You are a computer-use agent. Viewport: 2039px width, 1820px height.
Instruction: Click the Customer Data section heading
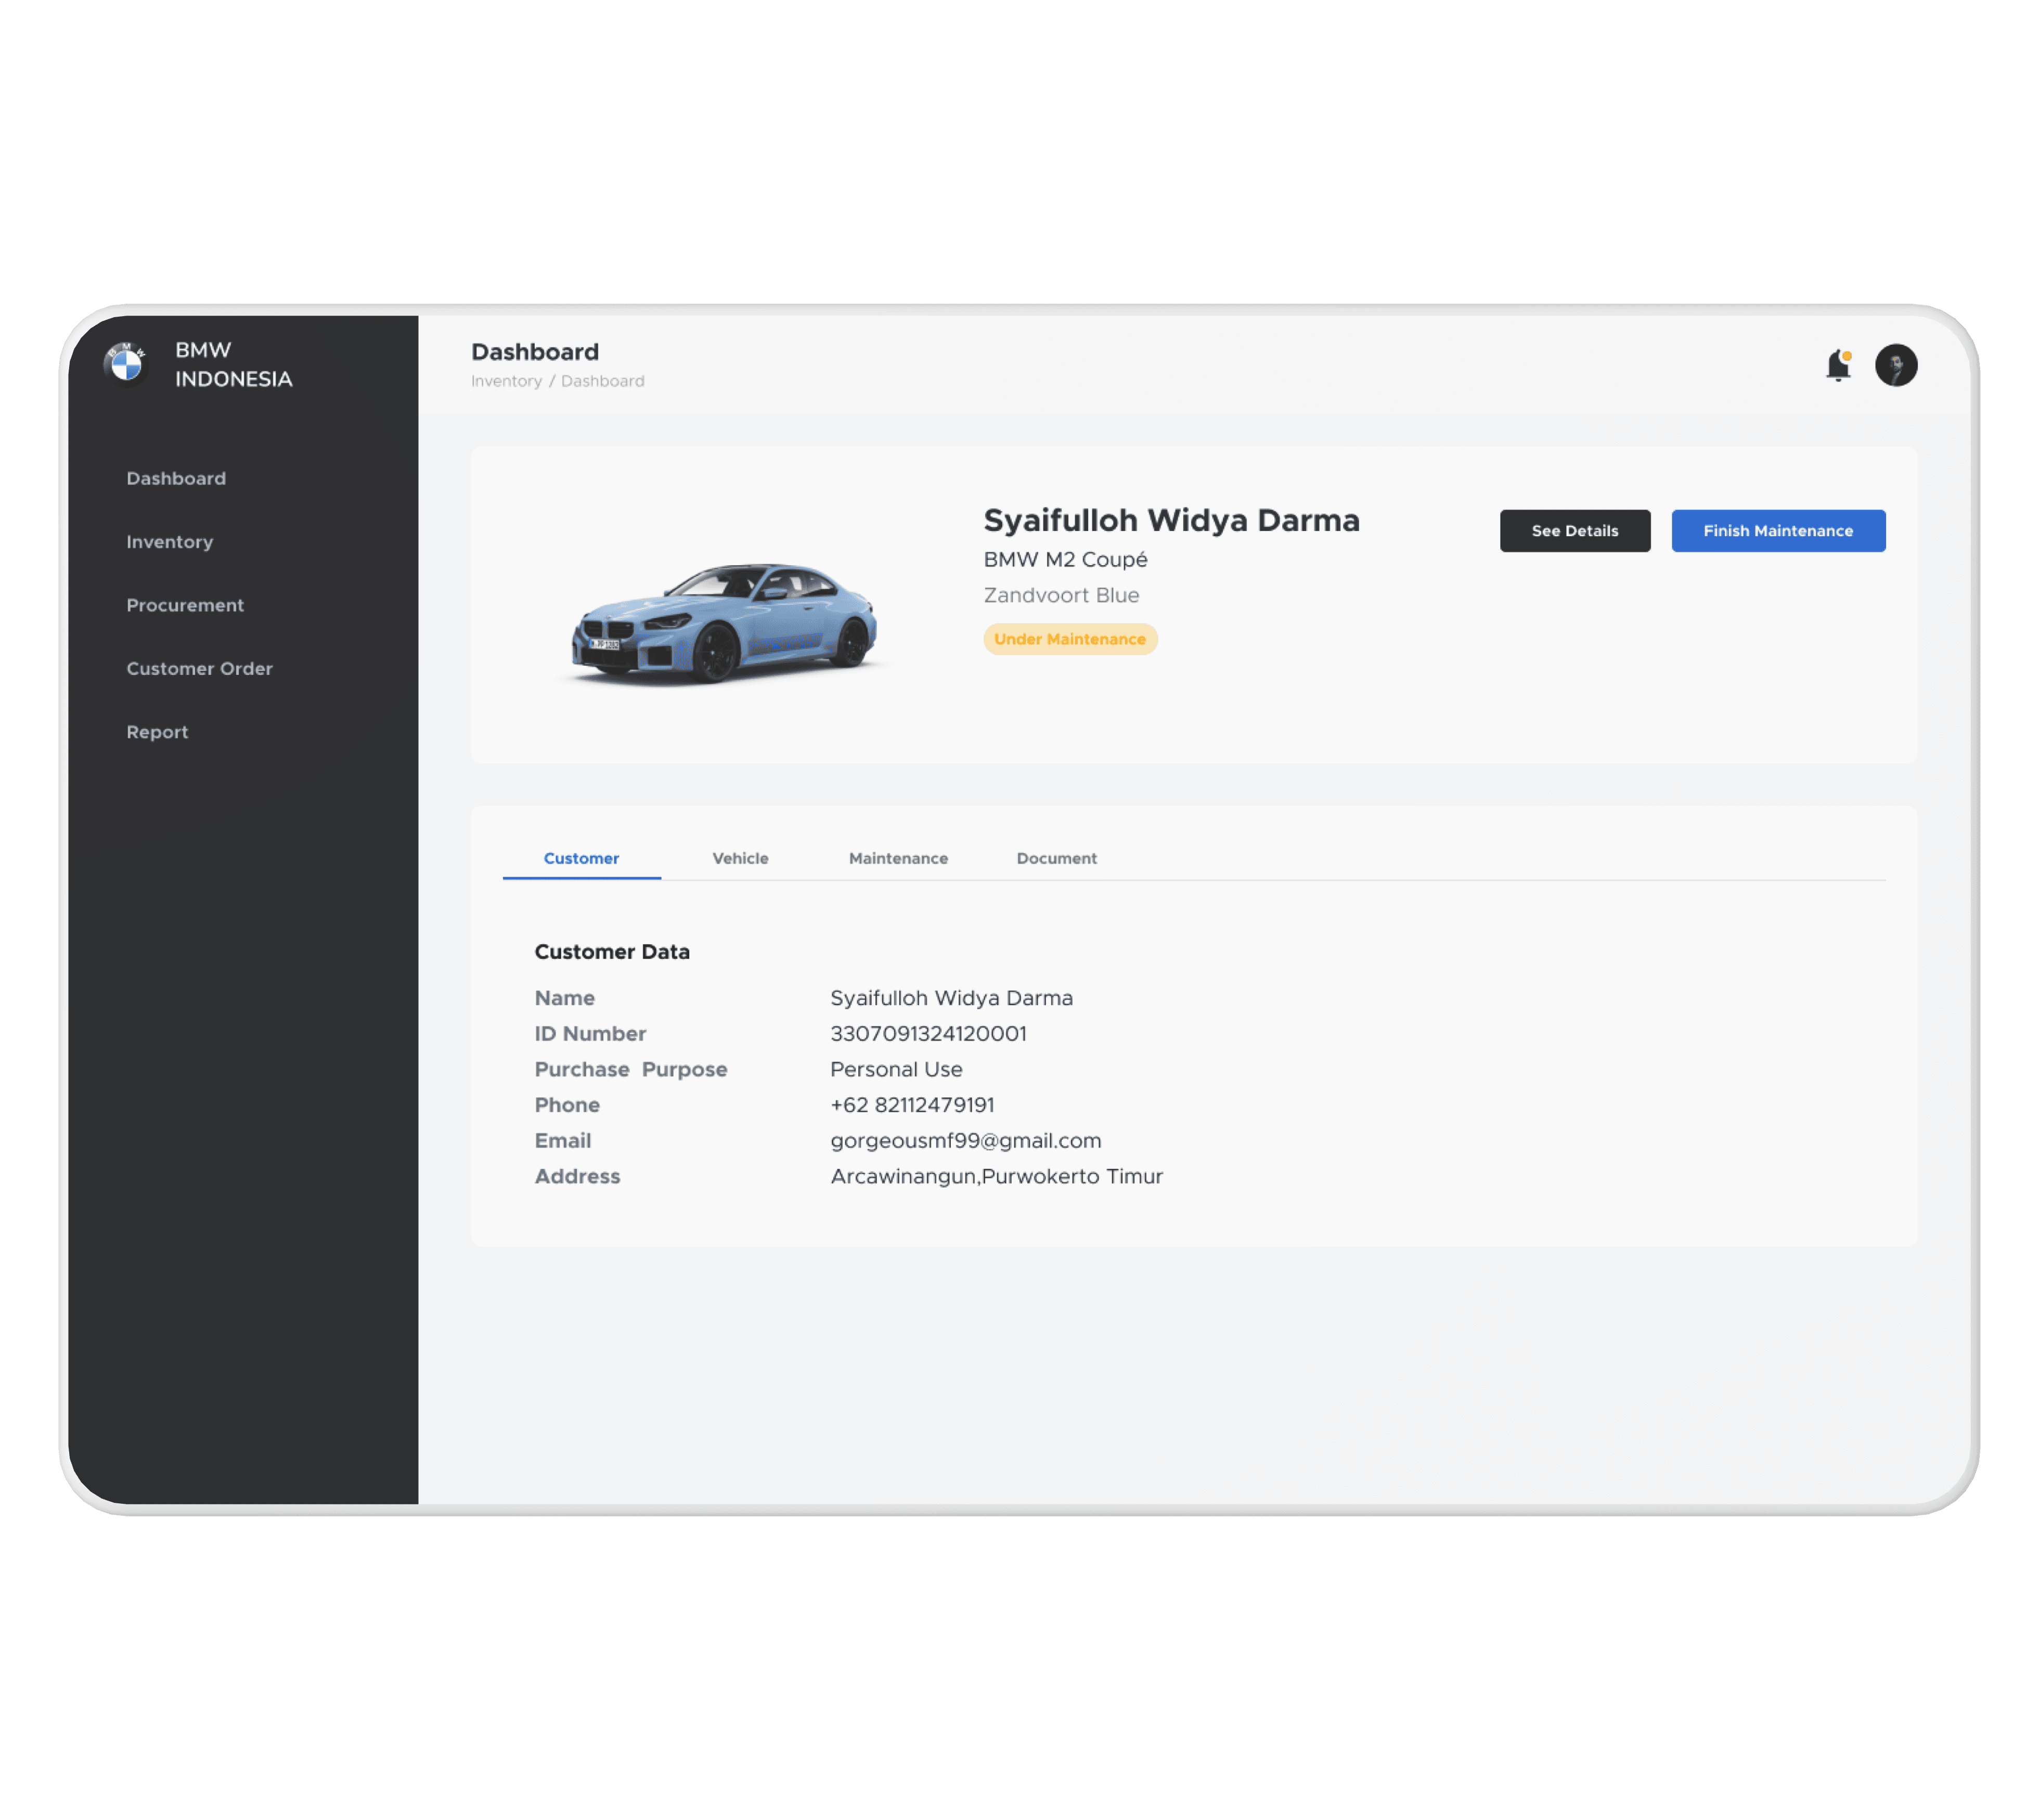[612, 952]
